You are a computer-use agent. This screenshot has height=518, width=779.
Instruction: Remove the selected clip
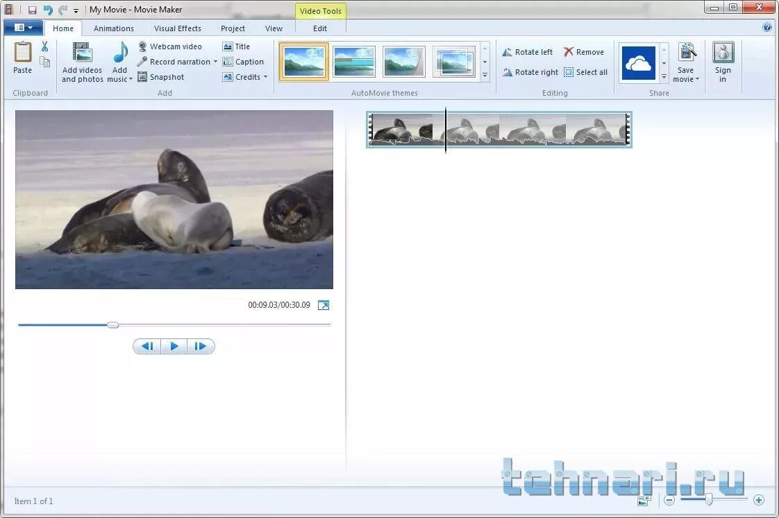coord(585,51)
